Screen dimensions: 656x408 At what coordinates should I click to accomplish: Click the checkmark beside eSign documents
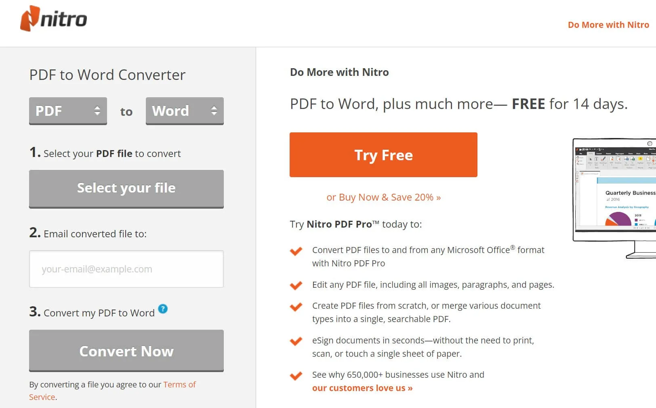296,341
